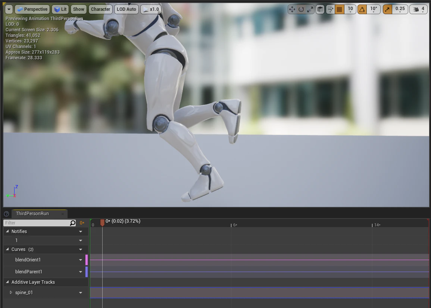This screenshot has height=308, width=431.
Task: Click the blendParent1 blue color swatch
Action: (87, 272)
